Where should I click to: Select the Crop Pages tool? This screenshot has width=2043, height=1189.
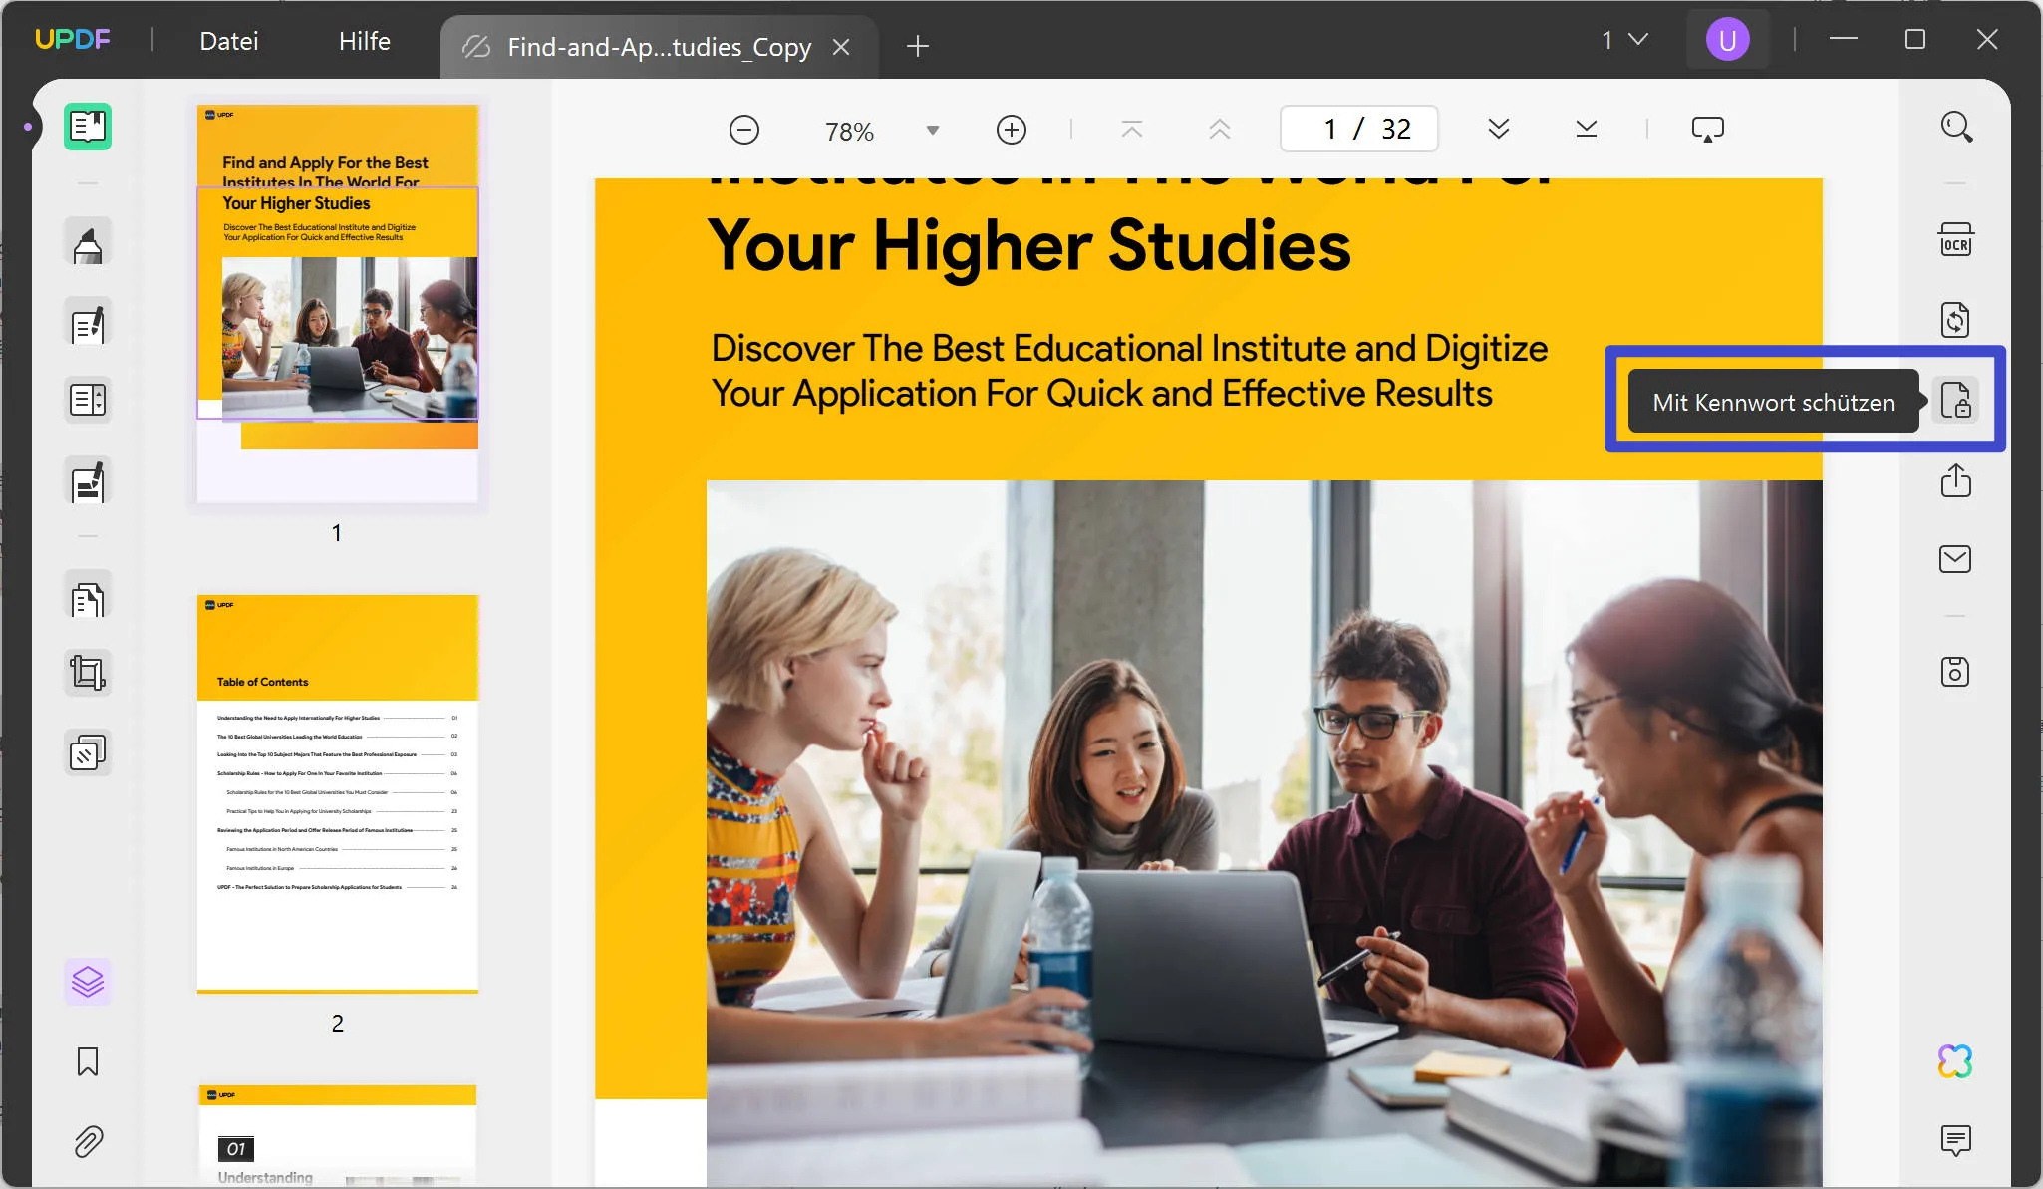point(88,673)
